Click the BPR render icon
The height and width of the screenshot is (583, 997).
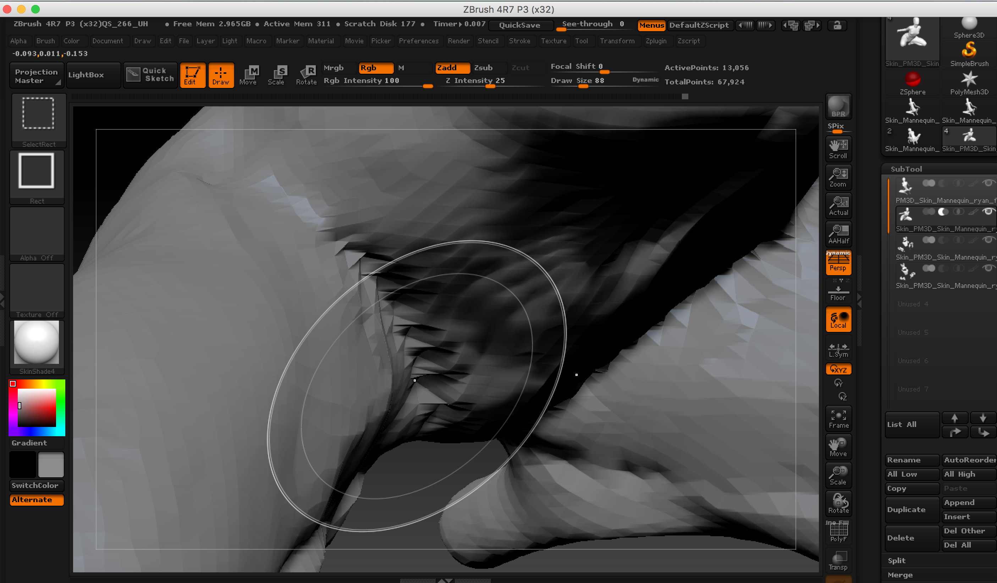[838, 107]
